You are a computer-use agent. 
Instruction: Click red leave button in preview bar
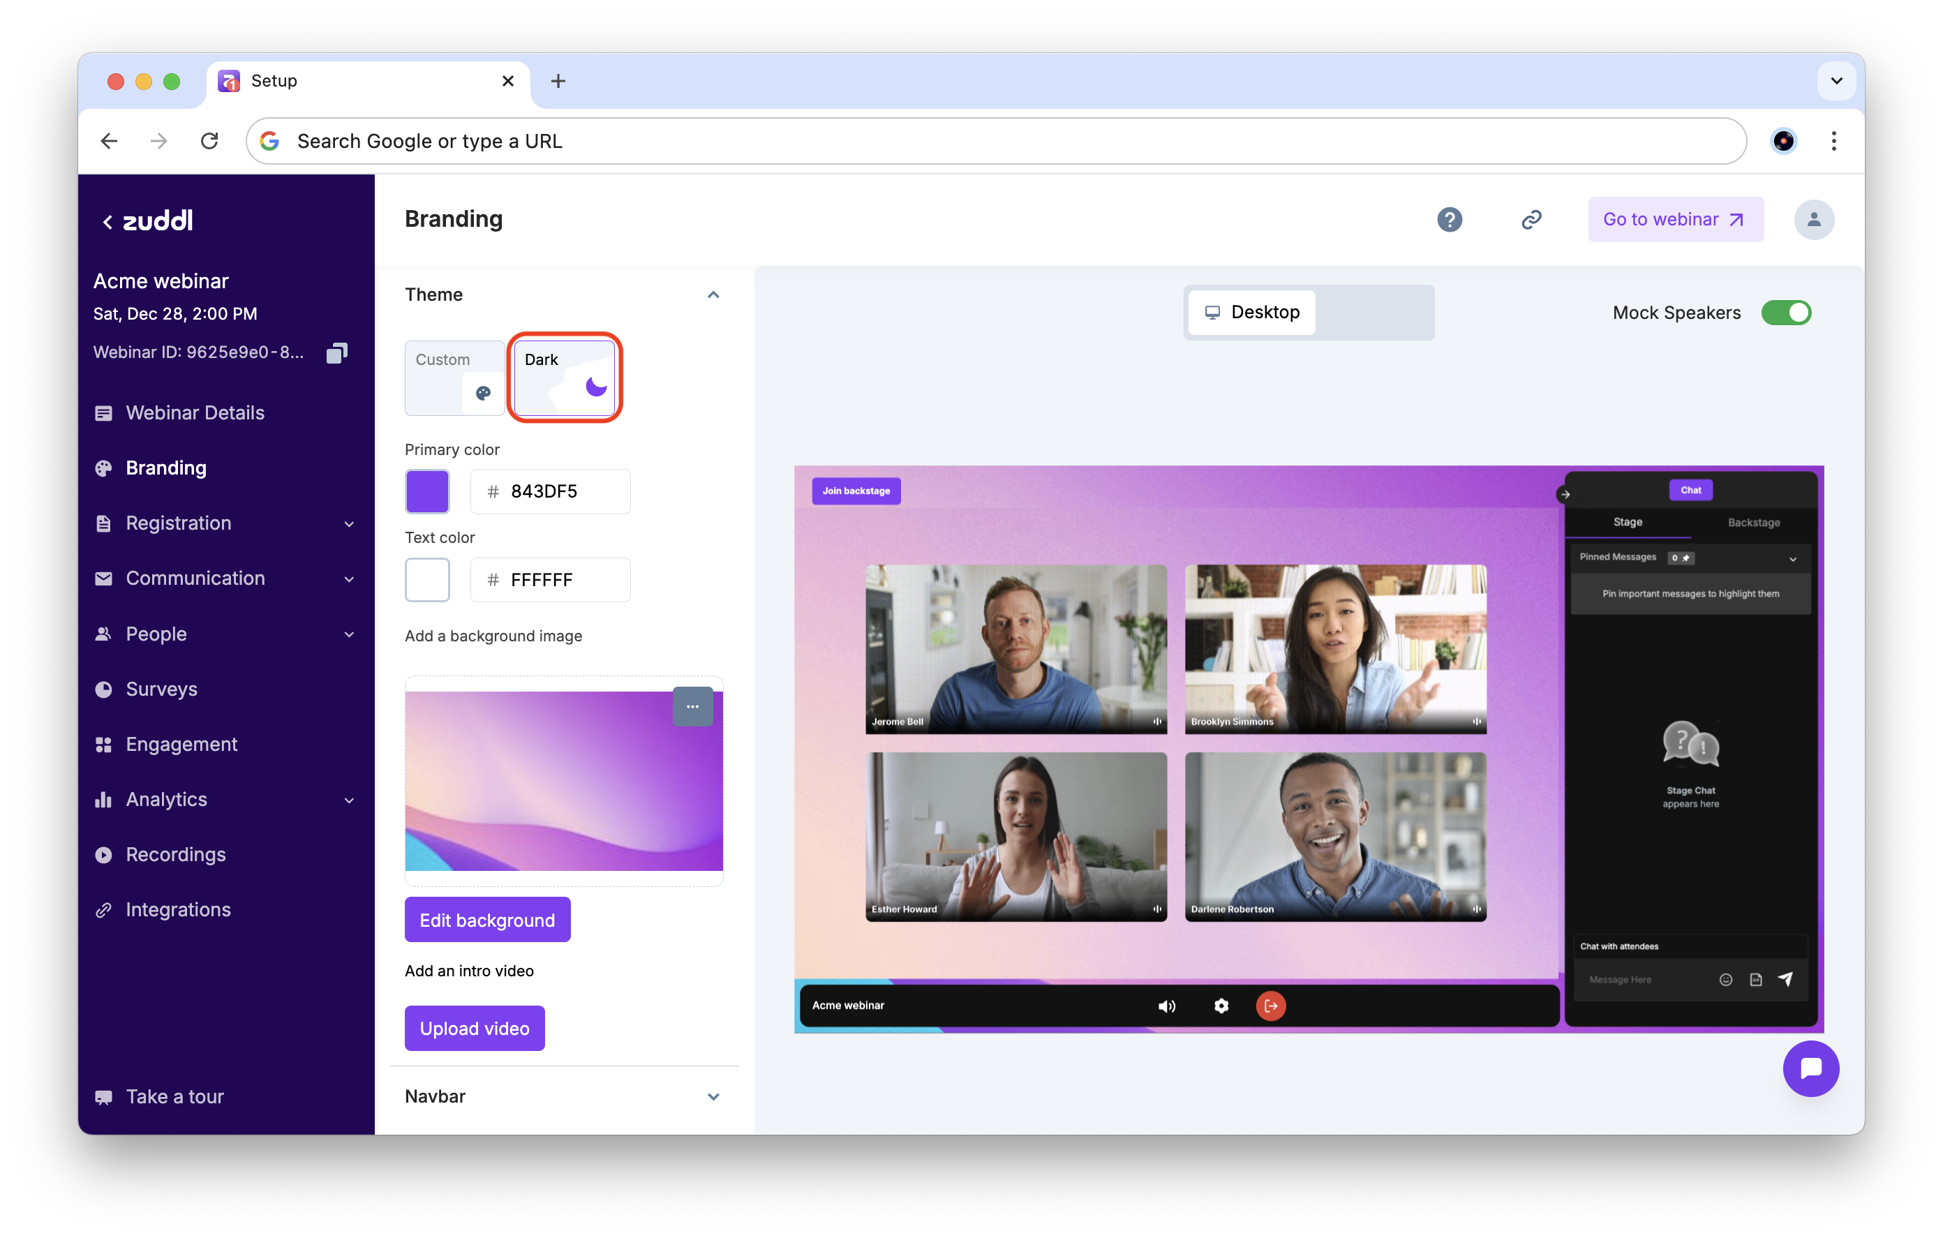pos(1270,1006)
